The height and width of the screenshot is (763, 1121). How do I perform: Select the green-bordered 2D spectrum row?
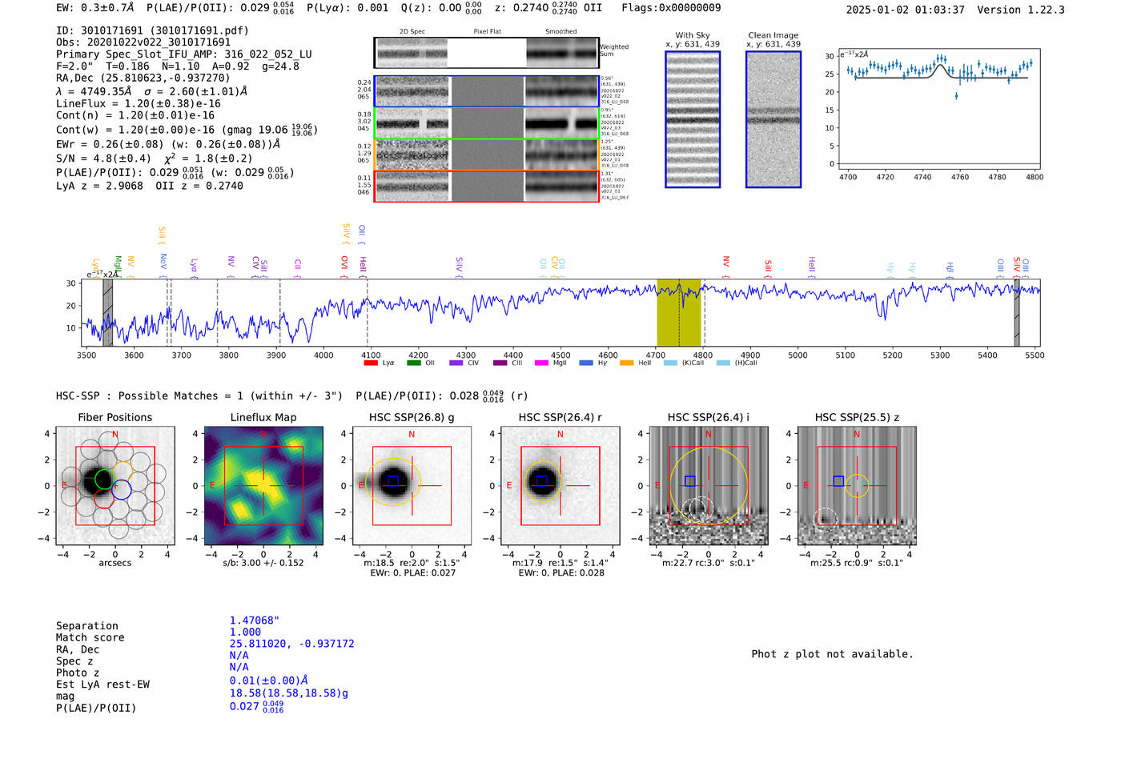486,123
